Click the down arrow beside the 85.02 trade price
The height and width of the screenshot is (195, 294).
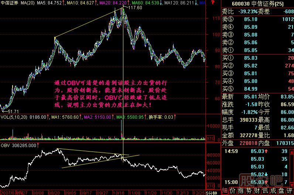pyautogui.click(x=266, y=174)
